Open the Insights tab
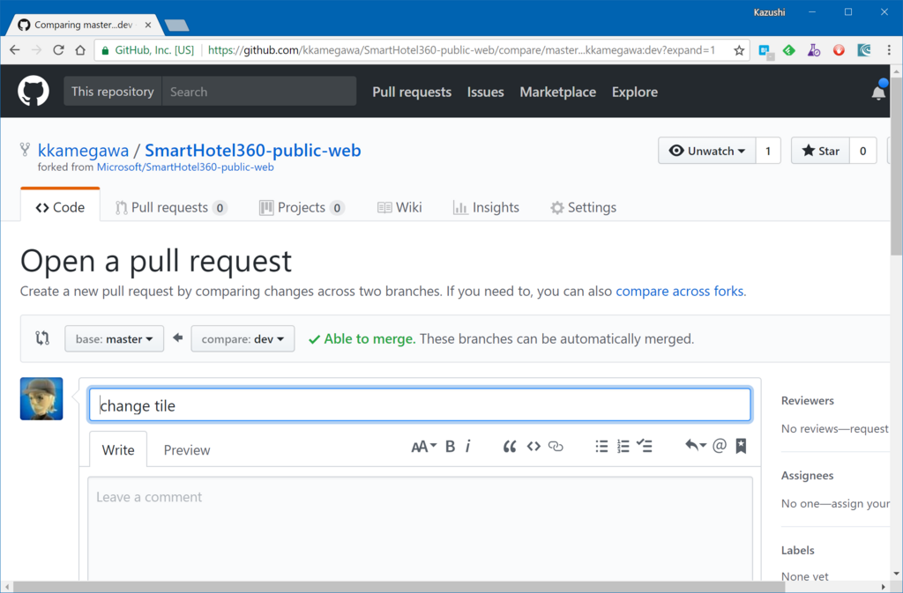Screen dimensions: 903x593 point(486,208)
